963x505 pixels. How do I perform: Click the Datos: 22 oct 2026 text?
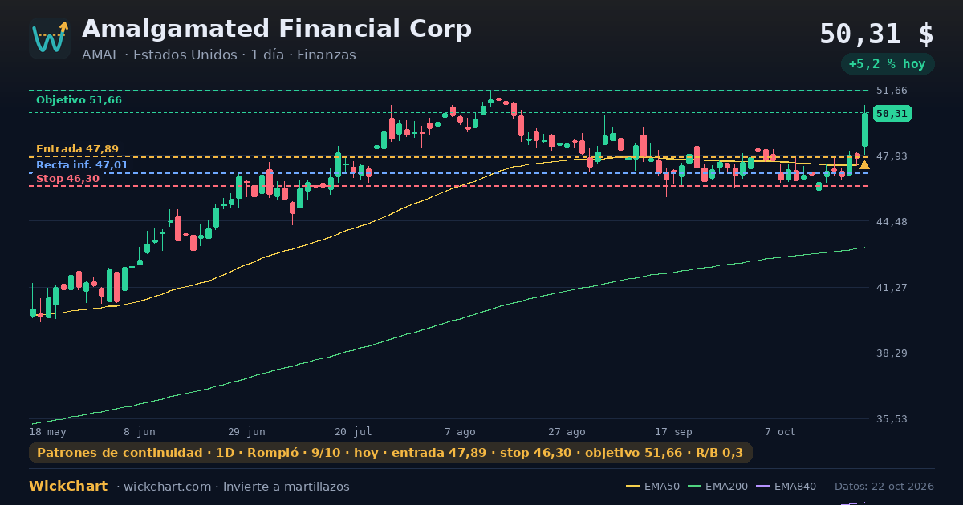[884, 487]
